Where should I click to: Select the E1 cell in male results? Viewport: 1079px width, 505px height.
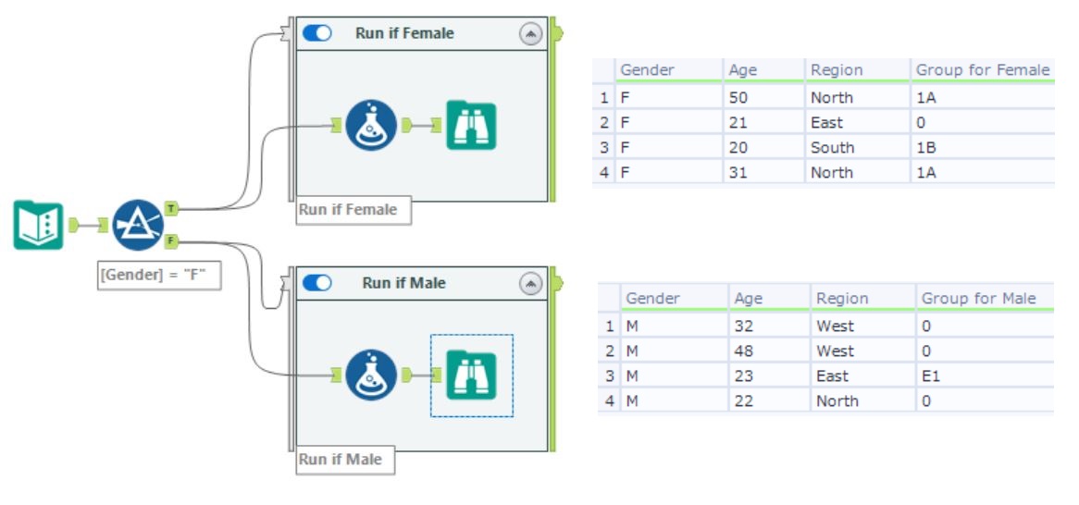pos(985,376)
